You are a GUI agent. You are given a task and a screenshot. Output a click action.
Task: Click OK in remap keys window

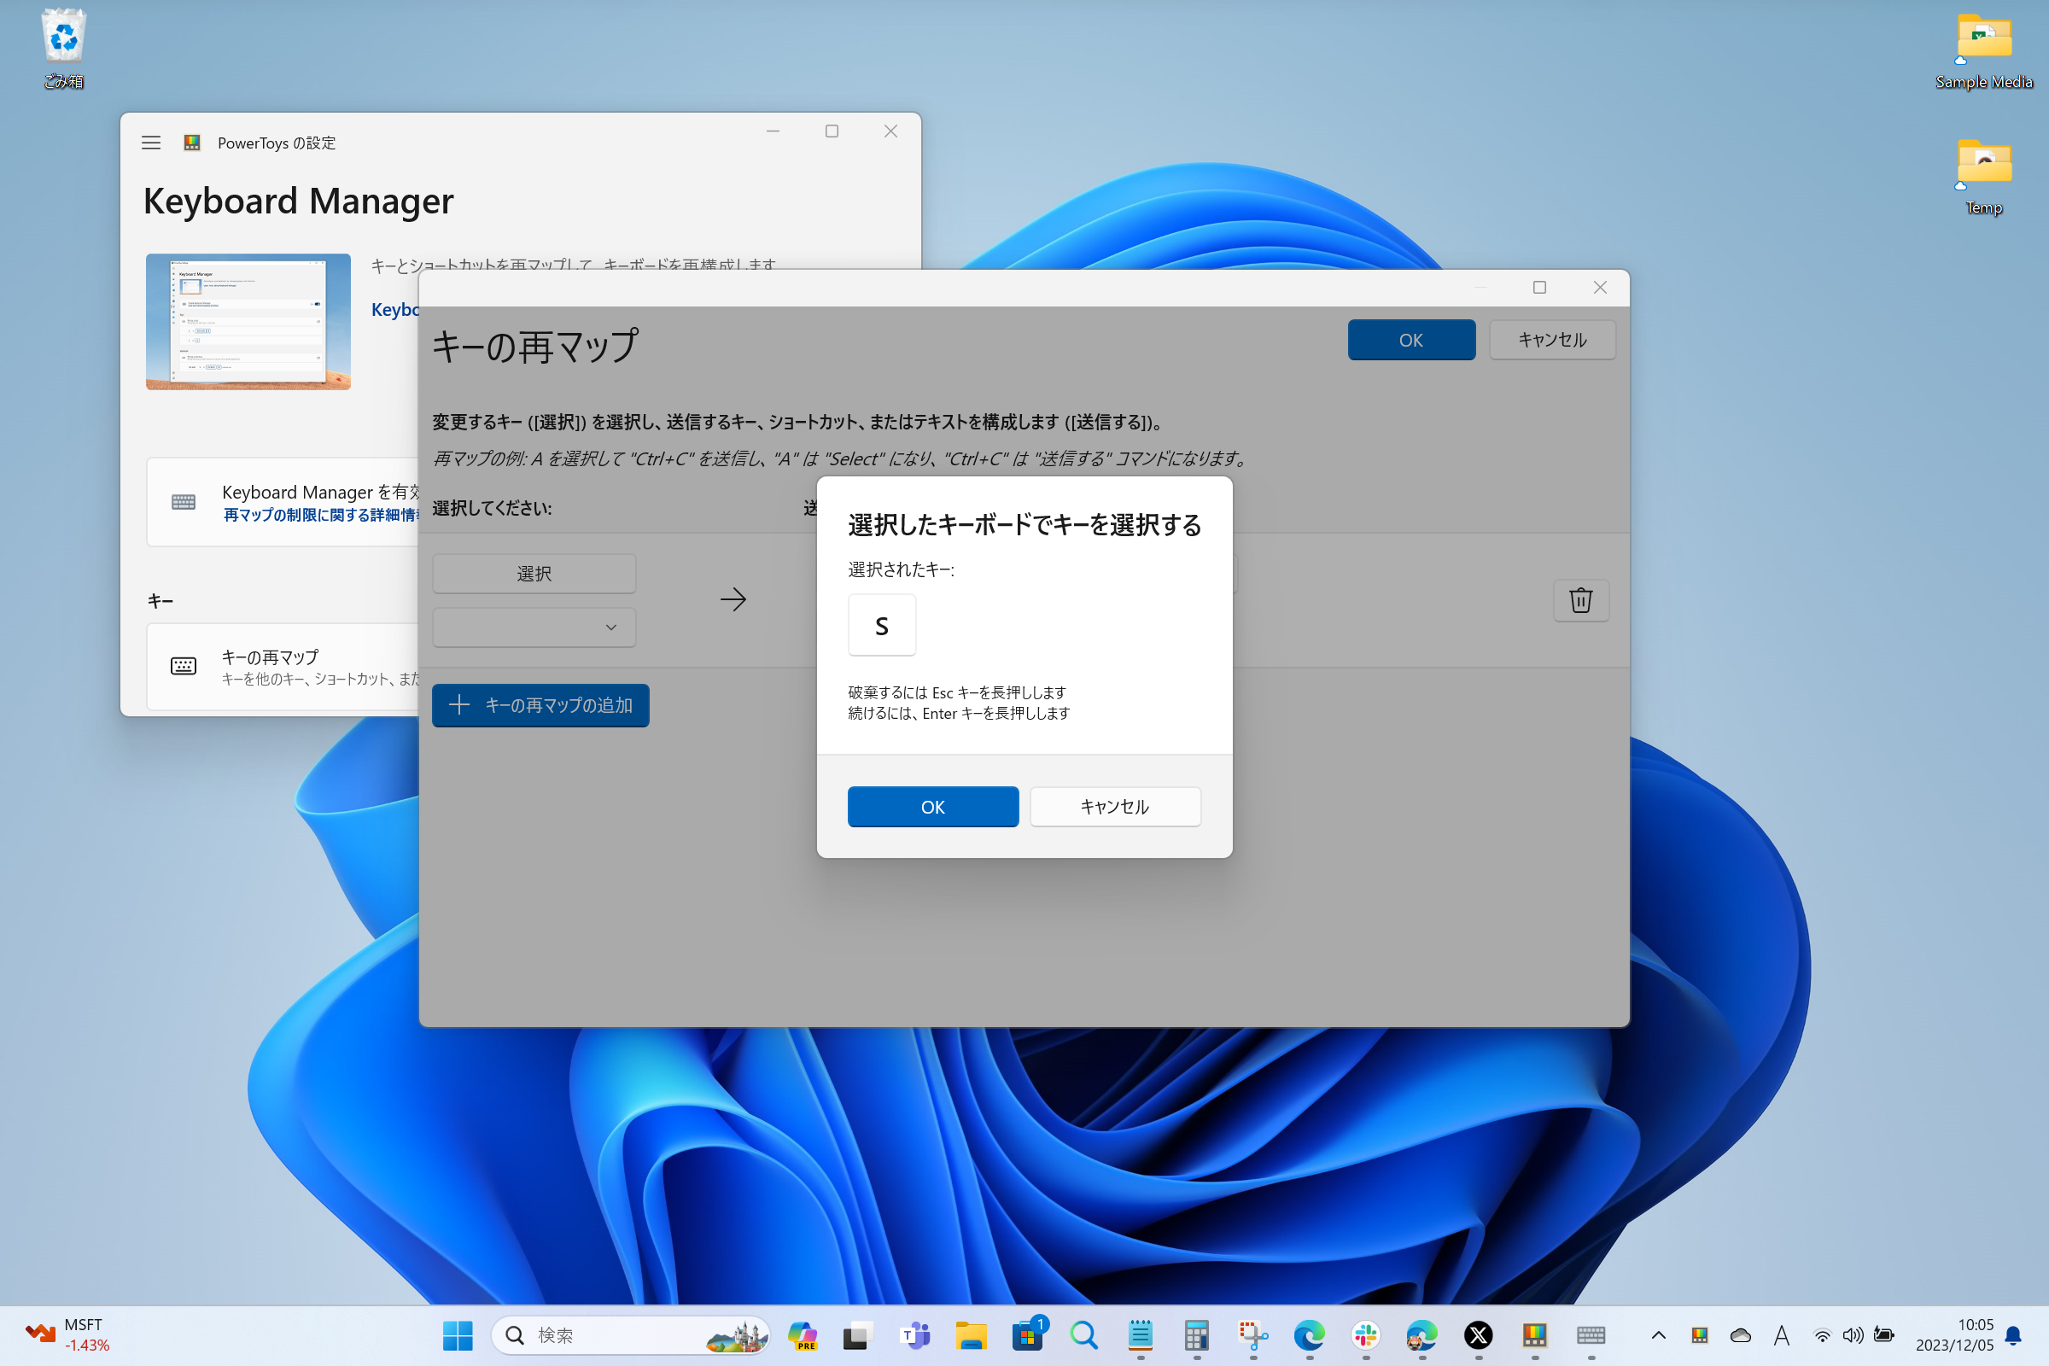pyautogui.click(x=1410, y=340)
